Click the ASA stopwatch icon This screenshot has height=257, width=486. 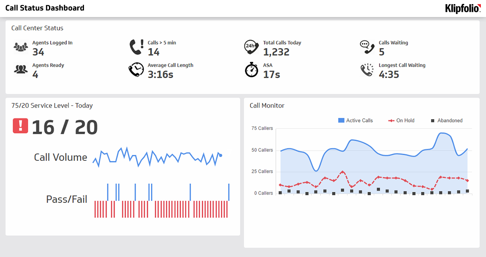(x=252, y=70)
